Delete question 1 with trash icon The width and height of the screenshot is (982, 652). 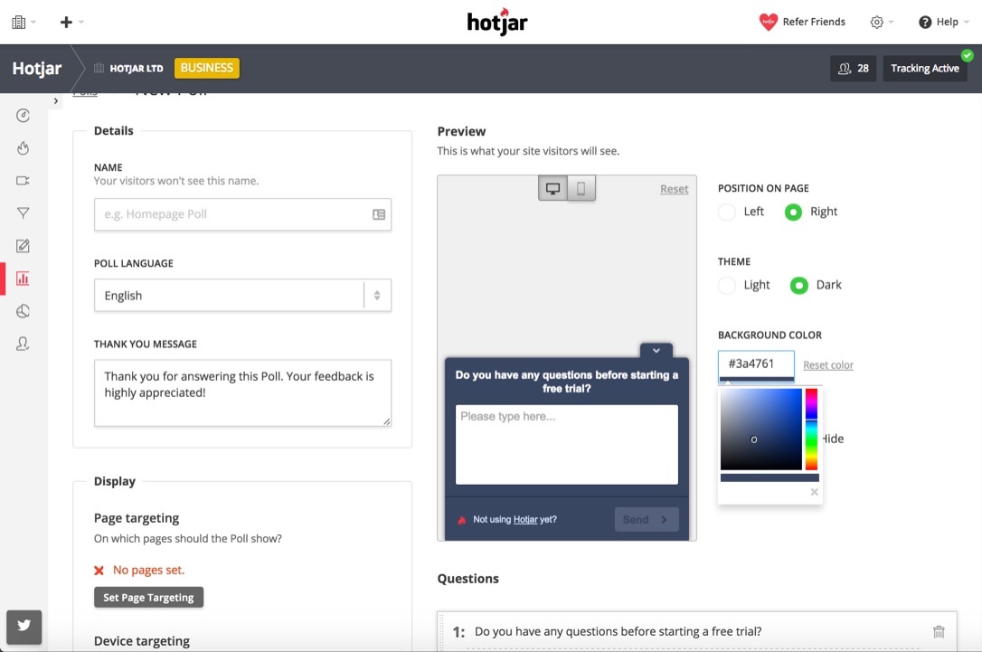click(939, 631)
